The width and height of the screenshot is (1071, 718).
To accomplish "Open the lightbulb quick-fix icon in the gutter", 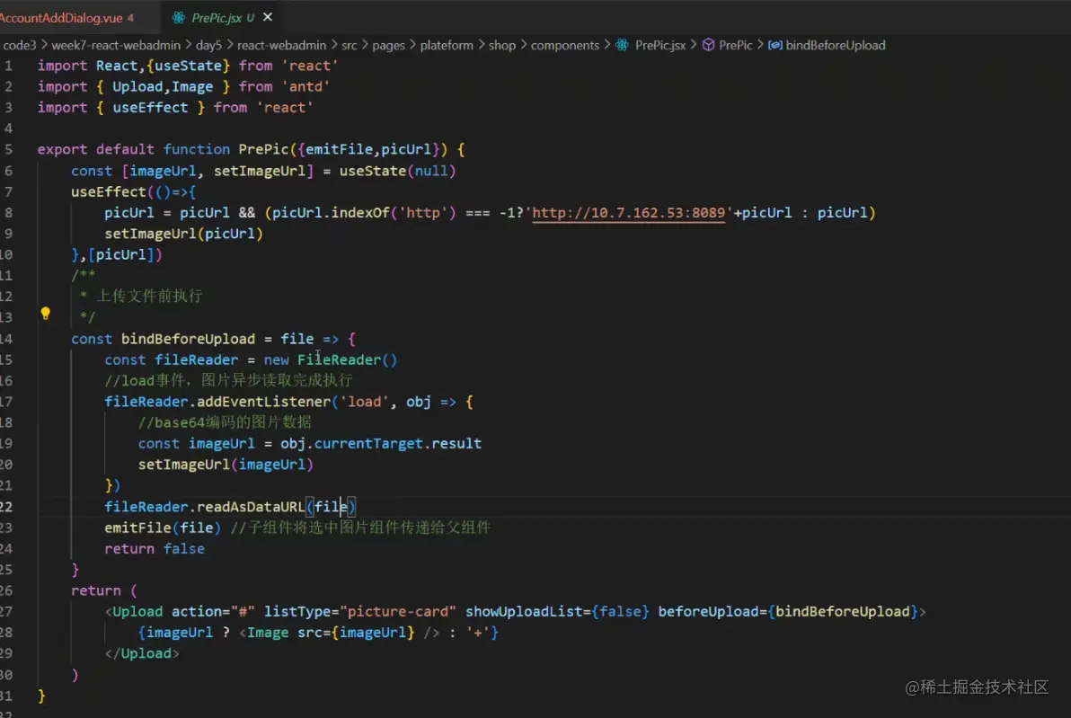I will pos(45,314).
